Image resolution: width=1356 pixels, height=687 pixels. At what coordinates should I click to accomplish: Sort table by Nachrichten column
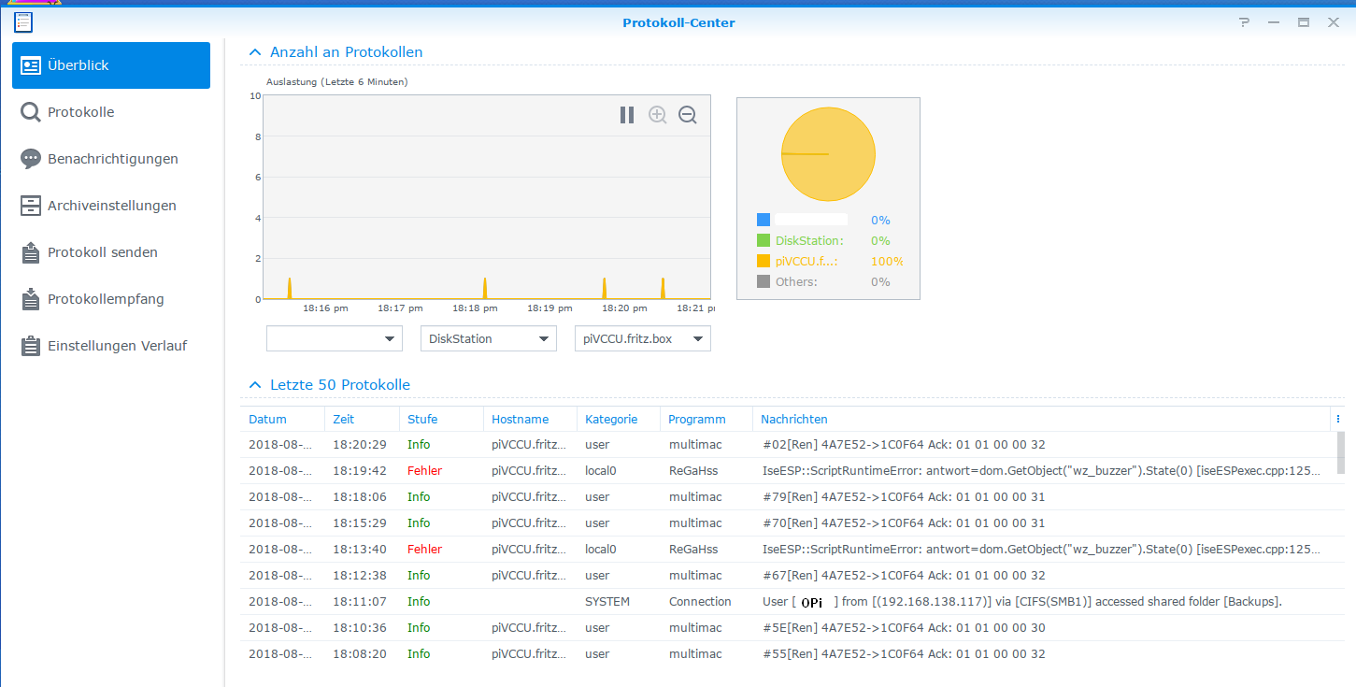pos(1041,419)
